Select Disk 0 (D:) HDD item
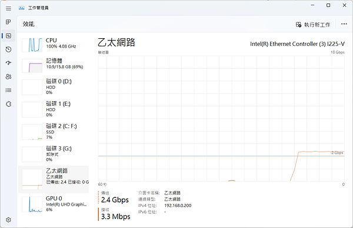This screenshot has width=353, height=228. coord(54,87)
